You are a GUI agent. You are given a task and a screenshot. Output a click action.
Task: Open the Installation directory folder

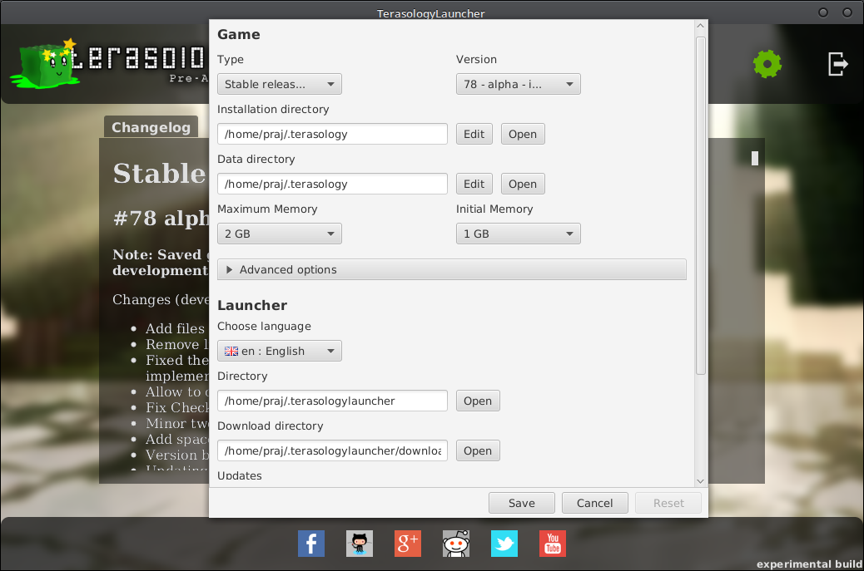coord(523,134)
